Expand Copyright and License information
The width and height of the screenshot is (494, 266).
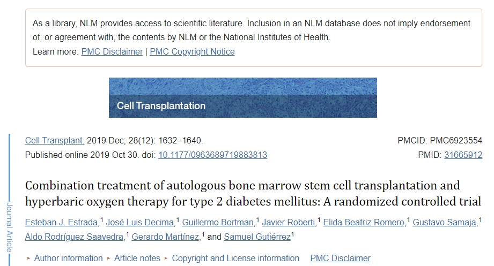pos(235,259)
